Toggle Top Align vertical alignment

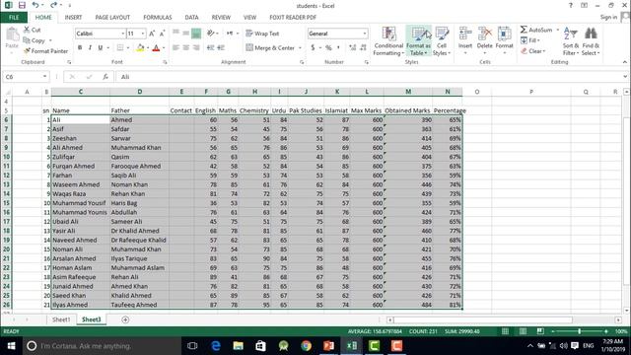(175, 34)
